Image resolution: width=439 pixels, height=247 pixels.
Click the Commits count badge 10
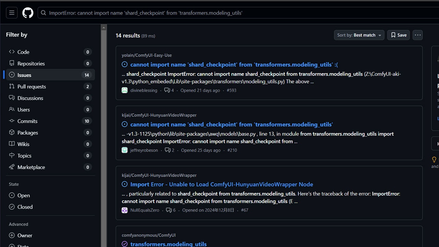click(x=87, y=121)
